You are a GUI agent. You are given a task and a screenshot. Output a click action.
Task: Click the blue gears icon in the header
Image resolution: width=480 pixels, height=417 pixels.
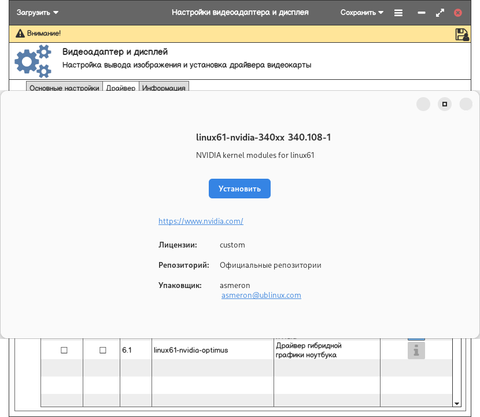coord(33,61)
